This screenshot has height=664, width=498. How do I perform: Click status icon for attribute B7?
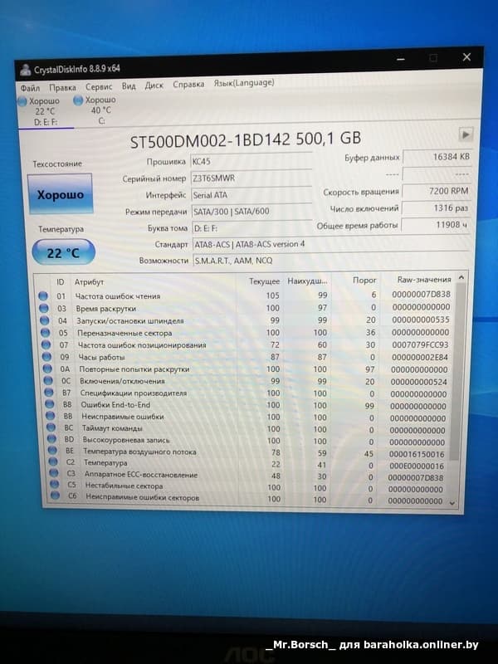(x=50, y=393)
